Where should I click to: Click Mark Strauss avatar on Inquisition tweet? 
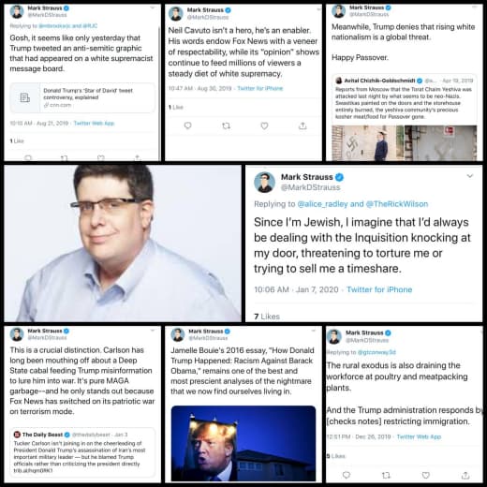[x=264, y=182]
